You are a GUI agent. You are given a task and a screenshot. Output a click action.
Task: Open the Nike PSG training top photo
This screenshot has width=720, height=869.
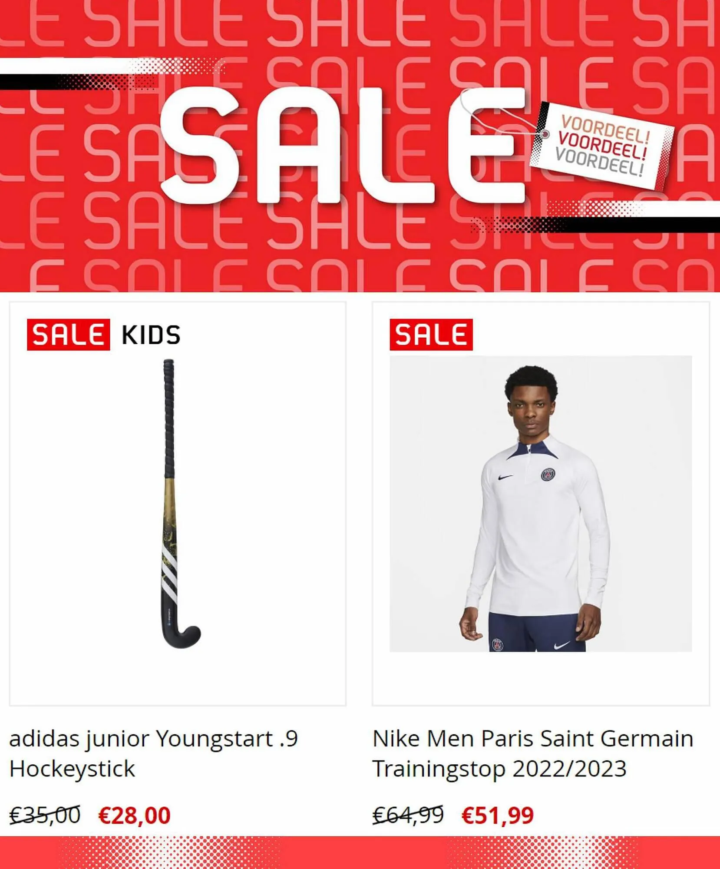tap(541, 504)
